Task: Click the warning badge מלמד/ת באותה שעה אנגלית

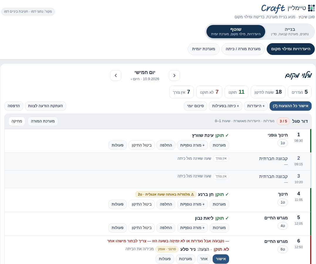Action: [x=166, y=194]
